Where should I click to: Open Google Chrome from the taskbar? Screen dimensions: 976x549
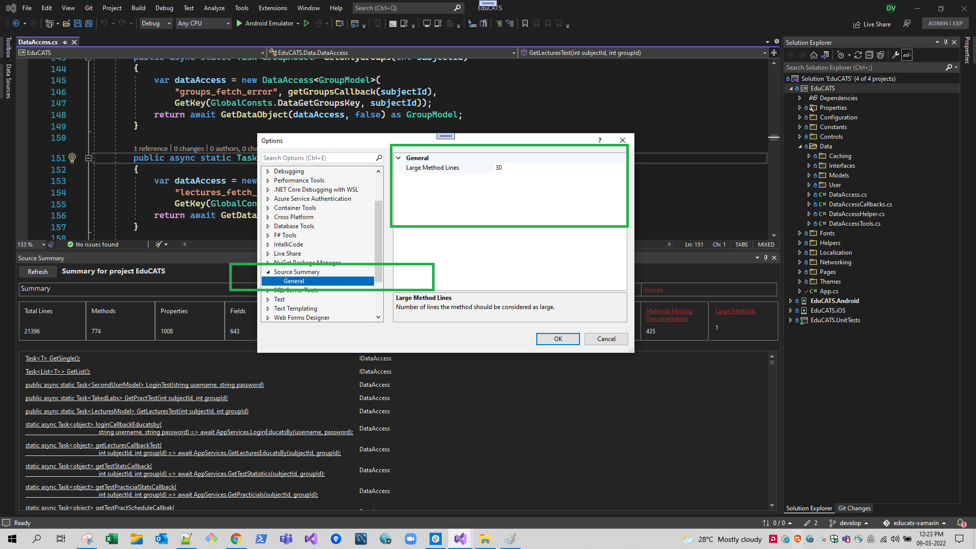pyautogui.click(x=236, y=539)
